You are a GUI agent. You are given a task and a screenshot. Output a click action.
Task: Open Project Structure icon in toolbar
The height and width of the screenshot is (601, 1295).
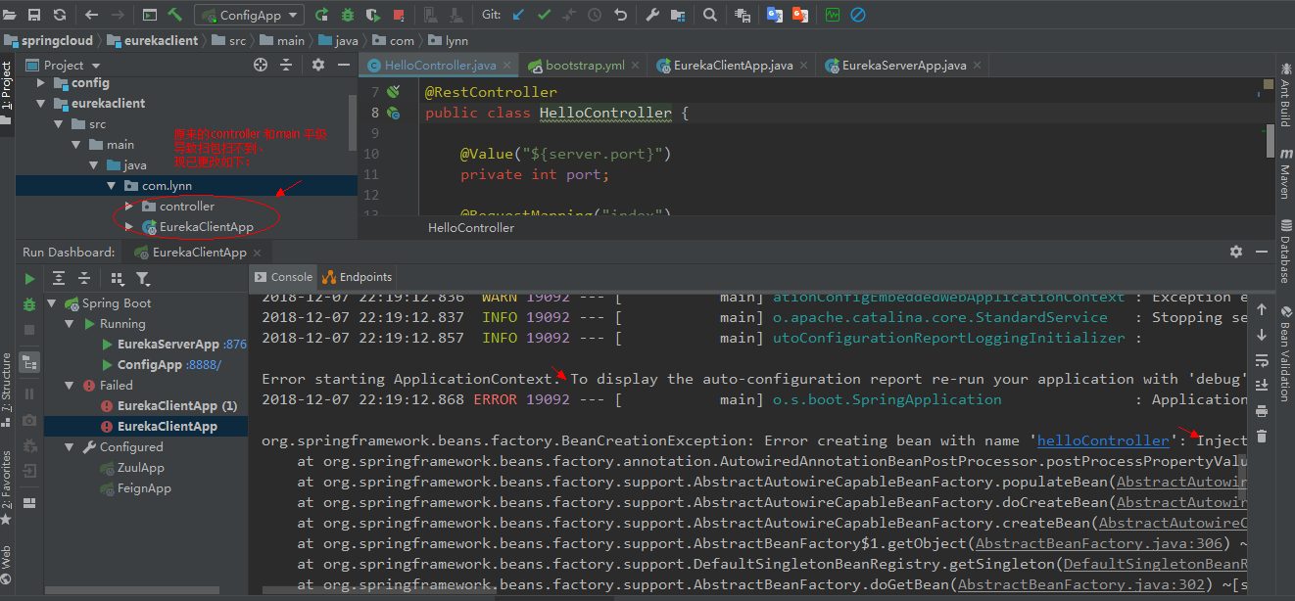point(678,15)
